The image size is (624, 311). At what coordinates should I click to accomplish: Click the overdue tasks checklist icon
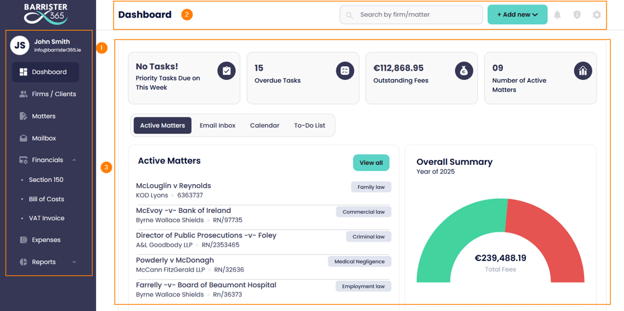[344, 71]
